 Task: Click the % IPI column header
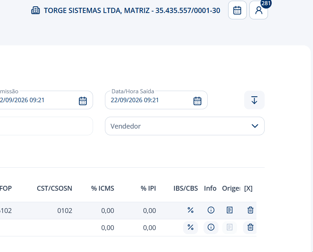pyautogui.click(x=148, y=188)
